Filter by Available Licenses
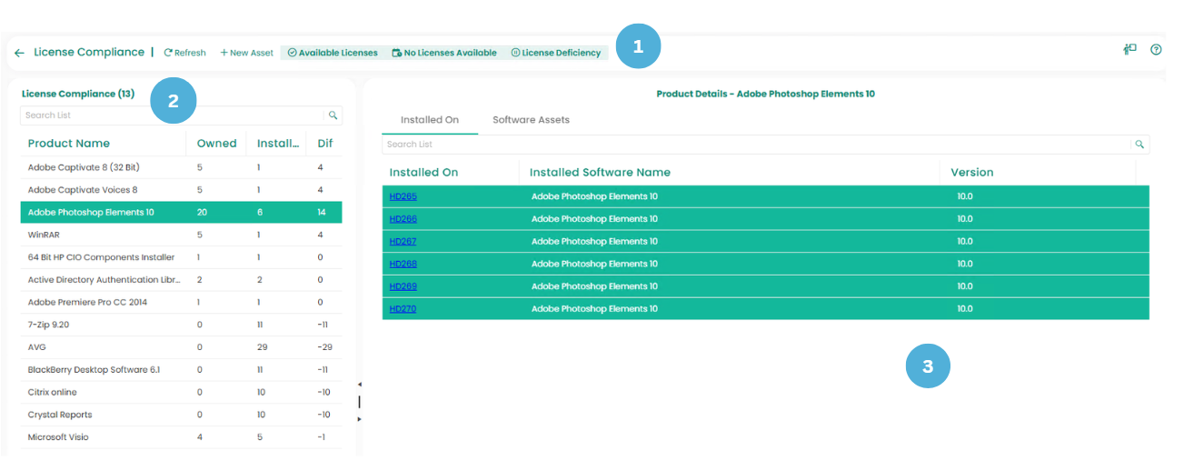The image size is (1184, 461). [333, 53]
